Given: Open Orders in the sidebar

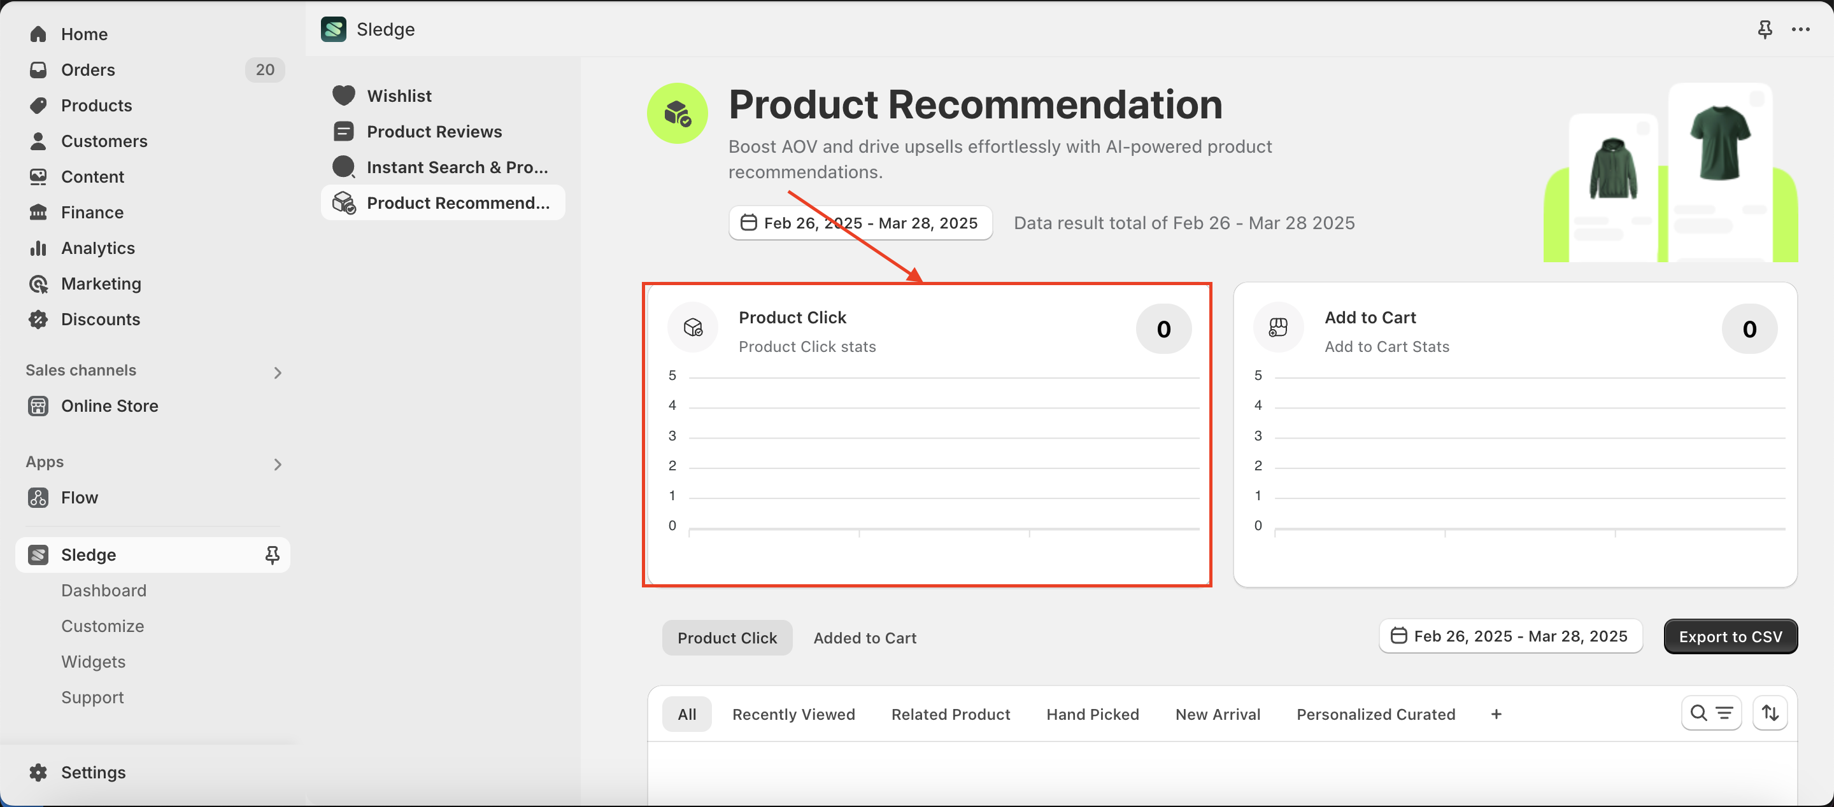Looking at the screenshot, I should point(88,70).
